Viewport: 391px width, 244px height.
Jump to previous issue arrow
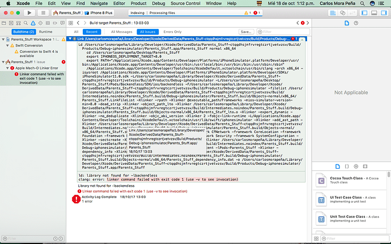(297, 23)
